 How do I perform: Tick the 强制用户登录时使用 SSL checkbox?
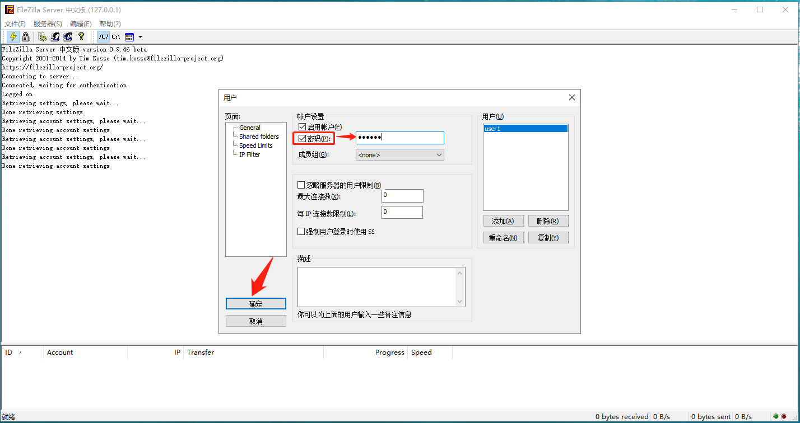[301, 232]
